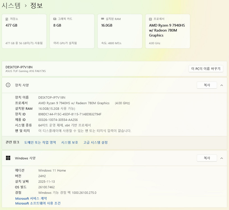The height and width of the screenshot is (210, 229).
Task: Collapse the Windows 사양 section chevron
Action: [221, 158]
